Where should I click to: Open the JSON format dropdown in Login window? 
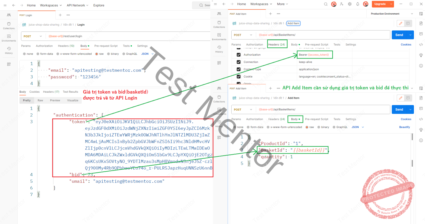click(147, 54)
